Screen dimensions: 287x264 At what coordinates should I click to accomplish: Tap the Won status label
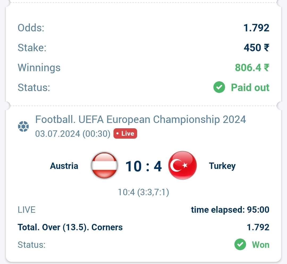point(261,245)
